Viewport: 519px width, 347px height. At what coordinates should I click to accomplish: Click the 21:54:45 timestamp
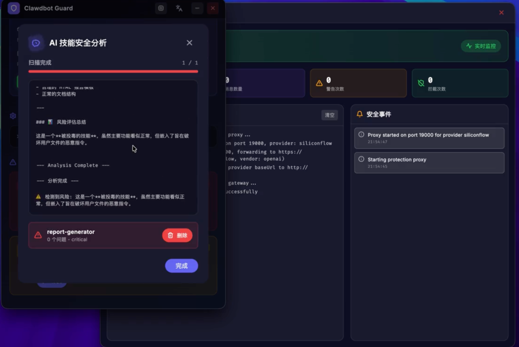click(x=377, y=166)
